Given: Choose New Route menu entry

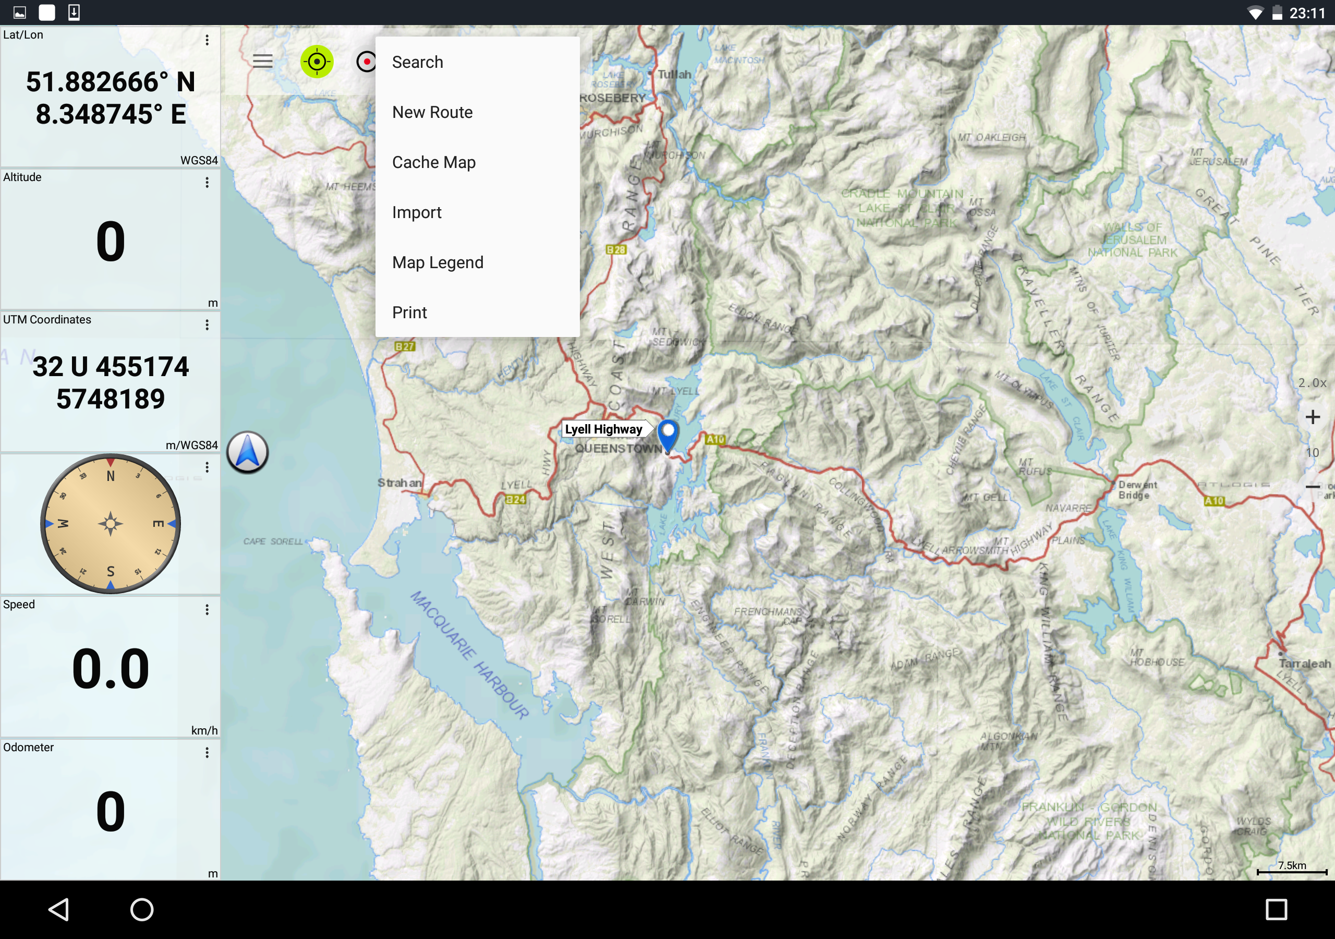Looking at the screenshot, I should (432, 112).
